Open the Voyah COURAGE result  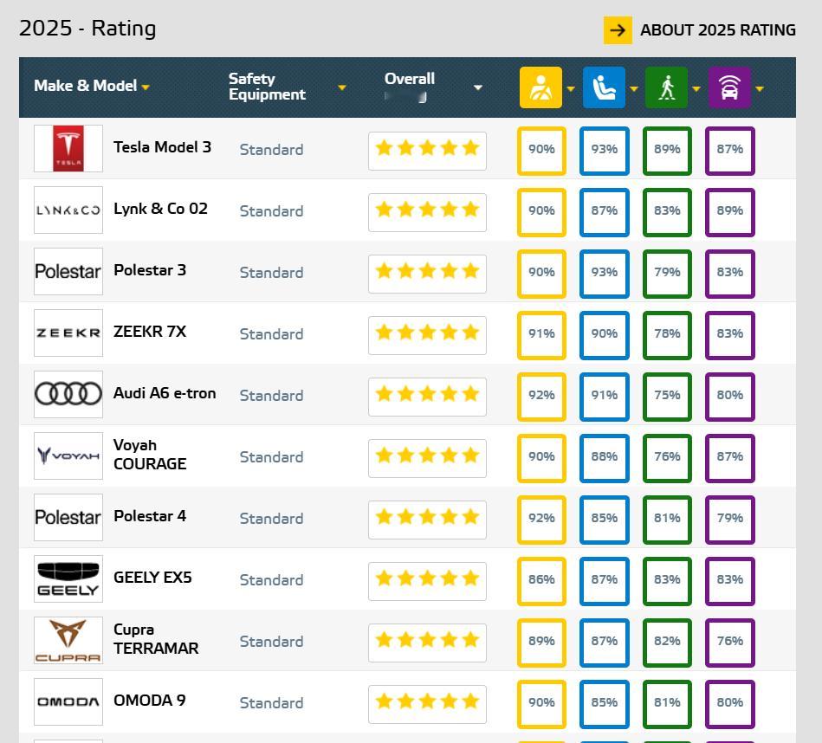(150, 455)
